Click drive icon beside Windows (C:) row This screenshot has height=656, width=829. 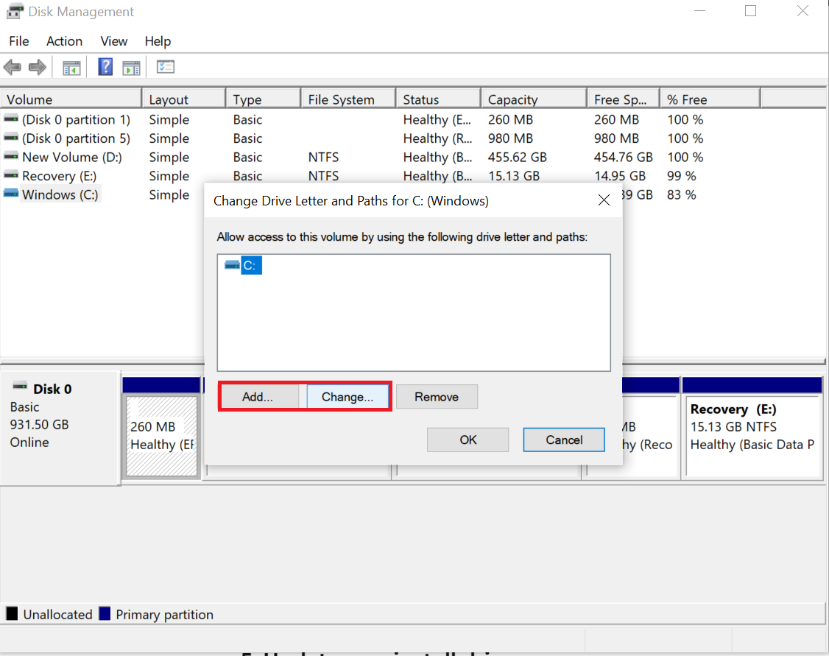(x=11, y=194)
